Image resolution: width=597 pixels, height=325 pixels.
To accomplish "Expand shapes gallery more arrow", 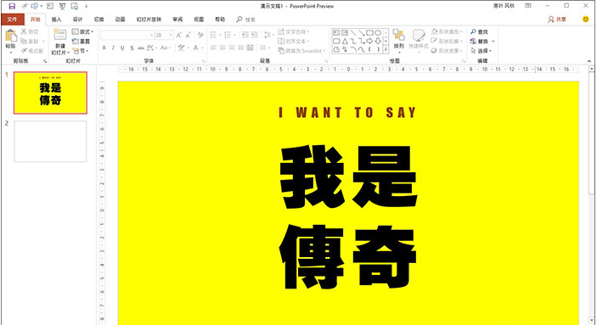I will 386,49.
